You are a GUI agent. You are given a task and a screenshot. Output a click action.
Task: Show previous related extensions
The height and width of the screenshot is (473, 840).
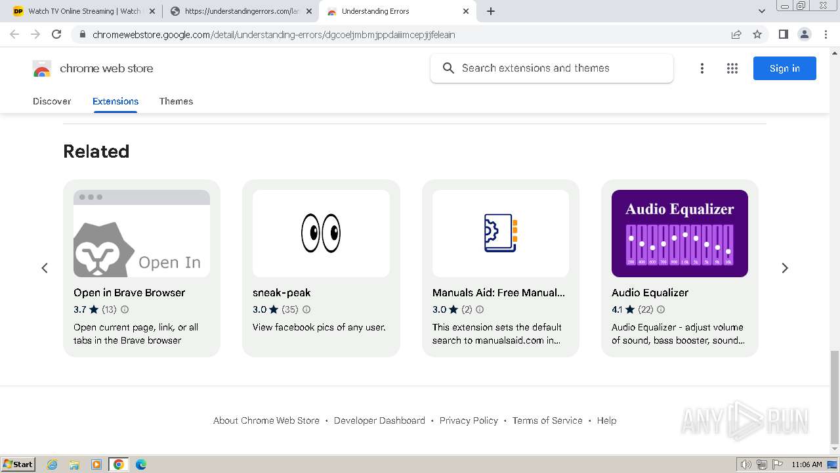coord(45,268)
